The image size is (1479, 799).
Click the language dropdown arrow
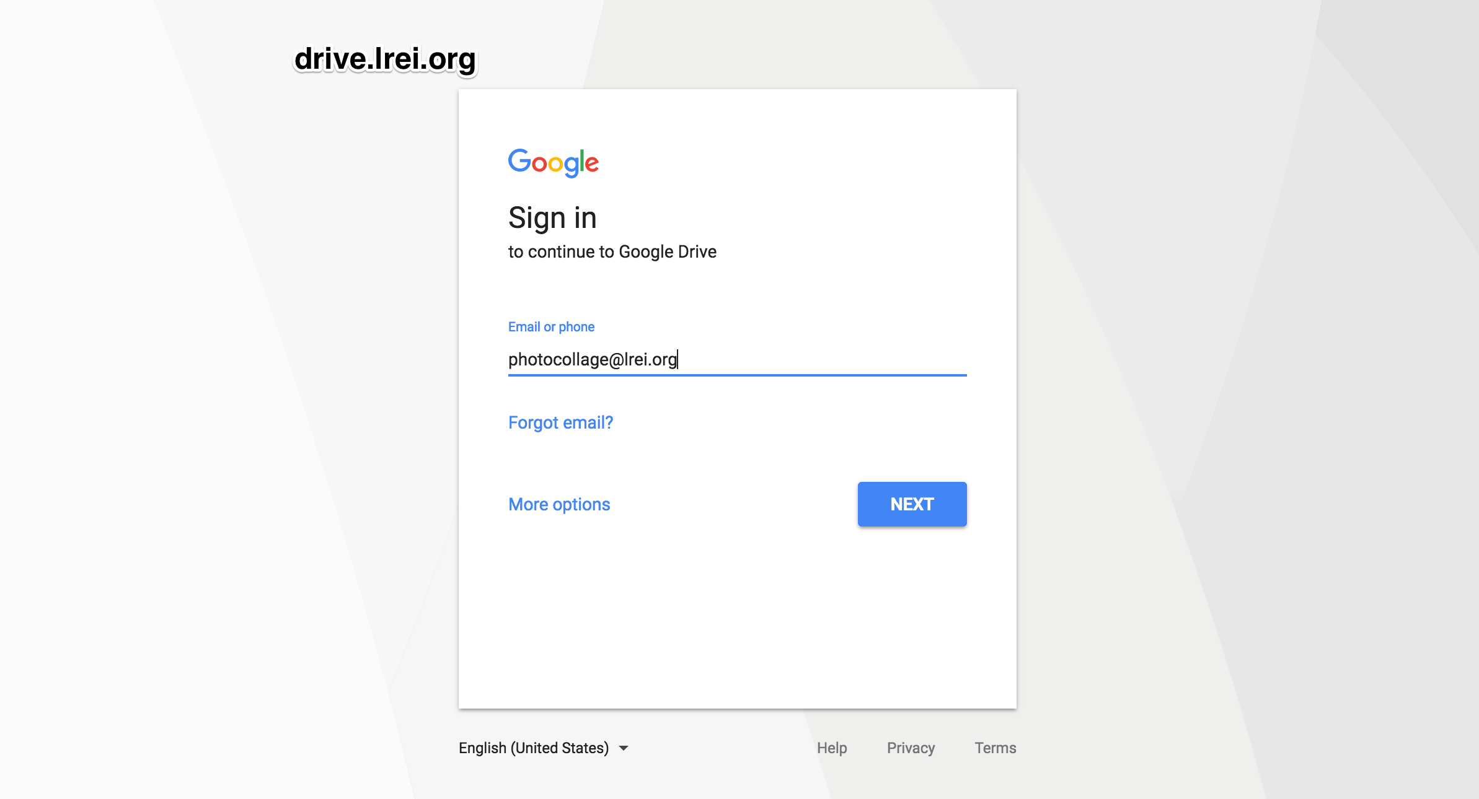point(624,748)
